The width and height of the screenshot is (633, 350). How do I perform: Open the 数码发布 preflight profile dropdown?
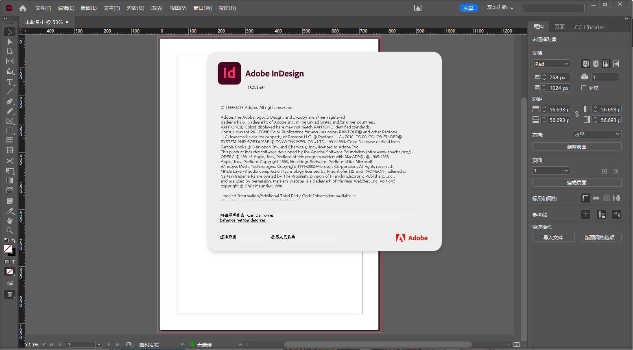pos(182,344)
